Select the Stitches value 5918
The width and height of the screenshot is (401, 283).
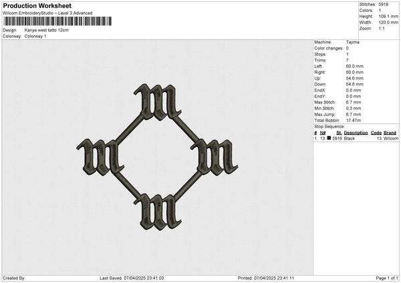tap(384, 5)
